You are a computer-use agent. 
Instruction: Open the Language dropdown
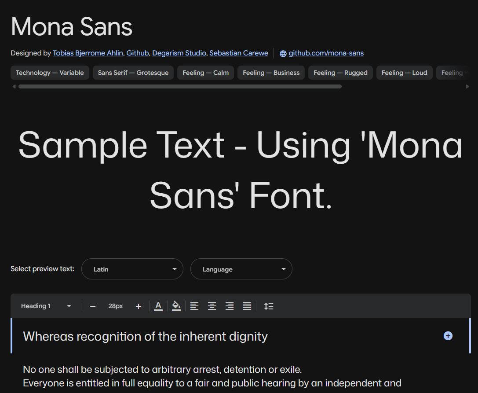coord(241,269)
